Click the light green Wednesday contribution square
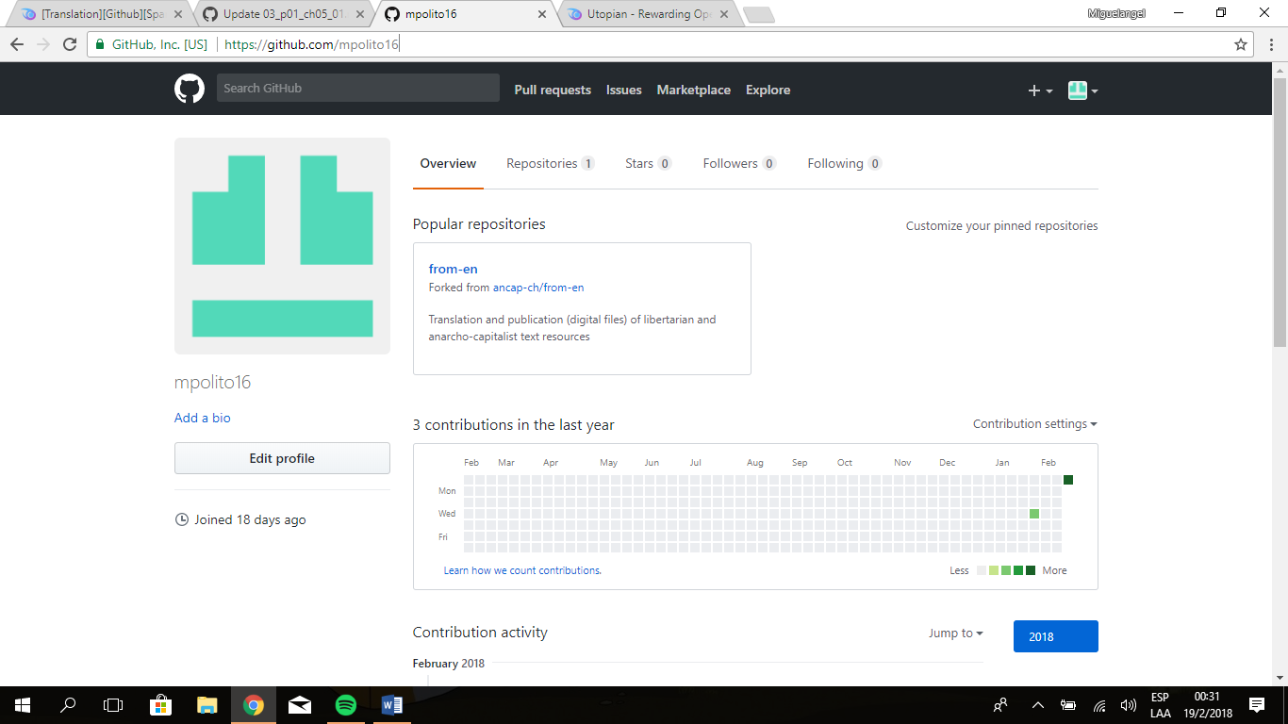 point(1034,514)
